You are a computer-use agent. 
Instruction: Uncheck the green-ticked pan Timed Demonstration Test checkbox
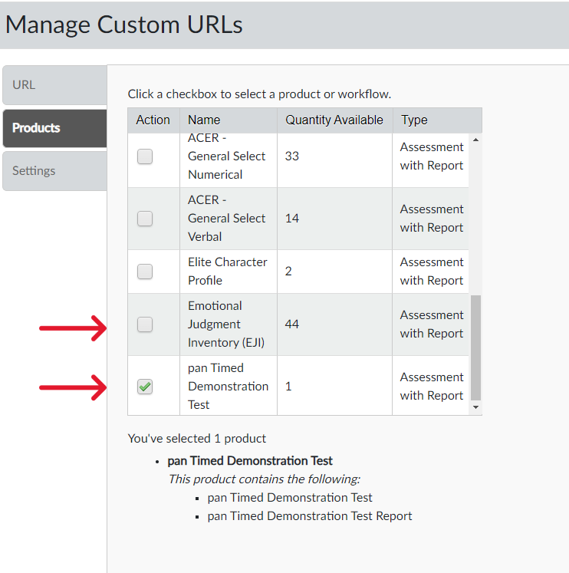(x=145, y=387)
